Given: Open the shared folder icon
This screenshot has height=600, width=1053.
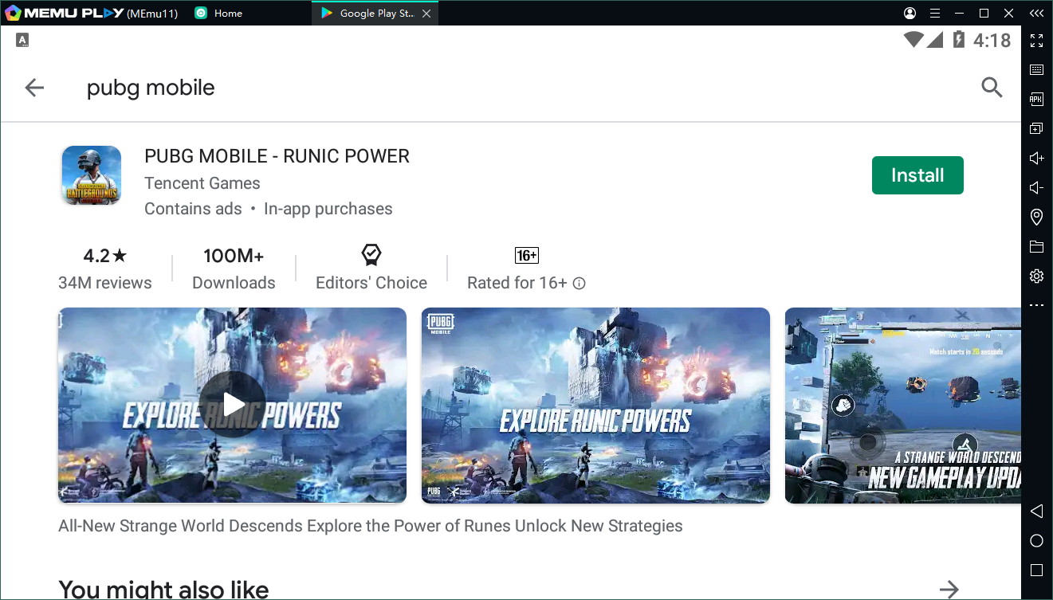Looking at the screenshot, I should click(1036, 246).
